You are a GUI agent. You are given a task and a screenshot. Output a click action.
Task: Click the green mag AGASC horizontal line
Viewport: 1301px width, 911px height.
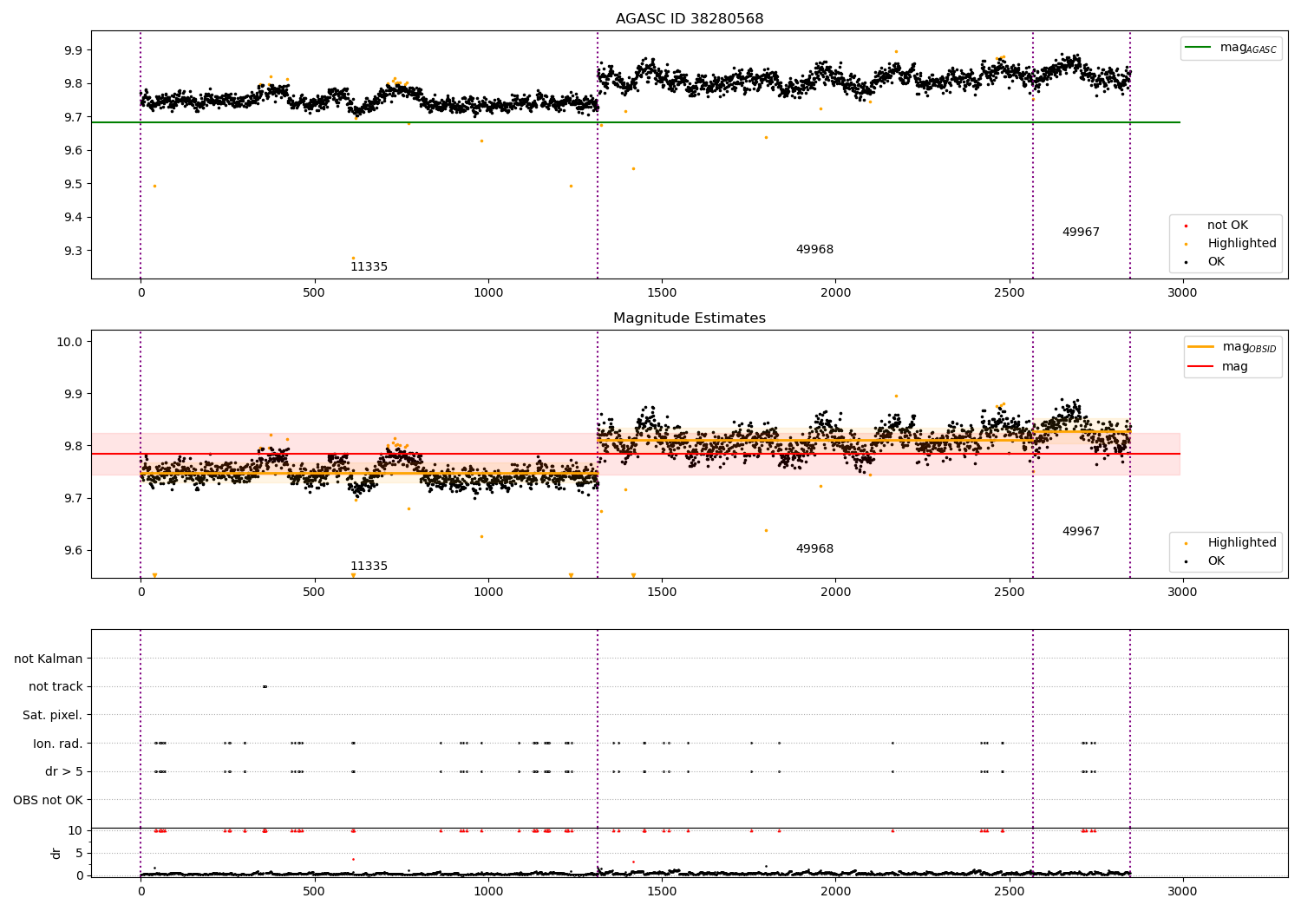636,122
